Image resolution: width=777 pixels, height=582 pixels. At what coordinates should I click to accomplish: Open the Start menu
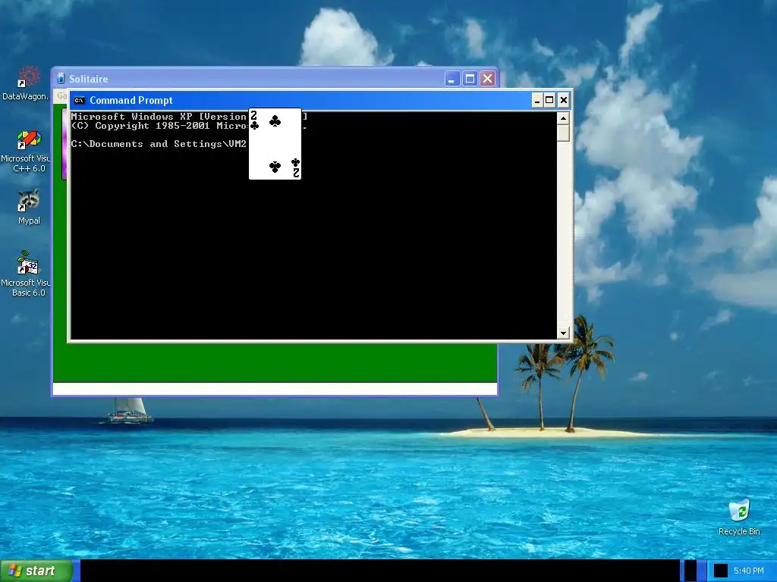click(x=36, y=571)
